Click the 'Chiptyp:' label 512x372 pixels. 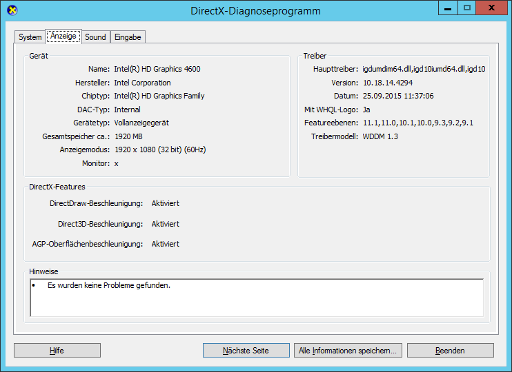[96, 96]
